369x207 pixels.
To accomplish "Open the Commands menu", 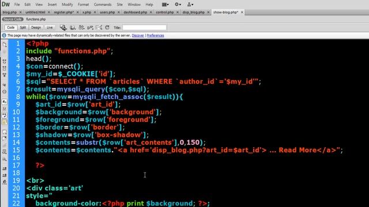I will [103, 5].
